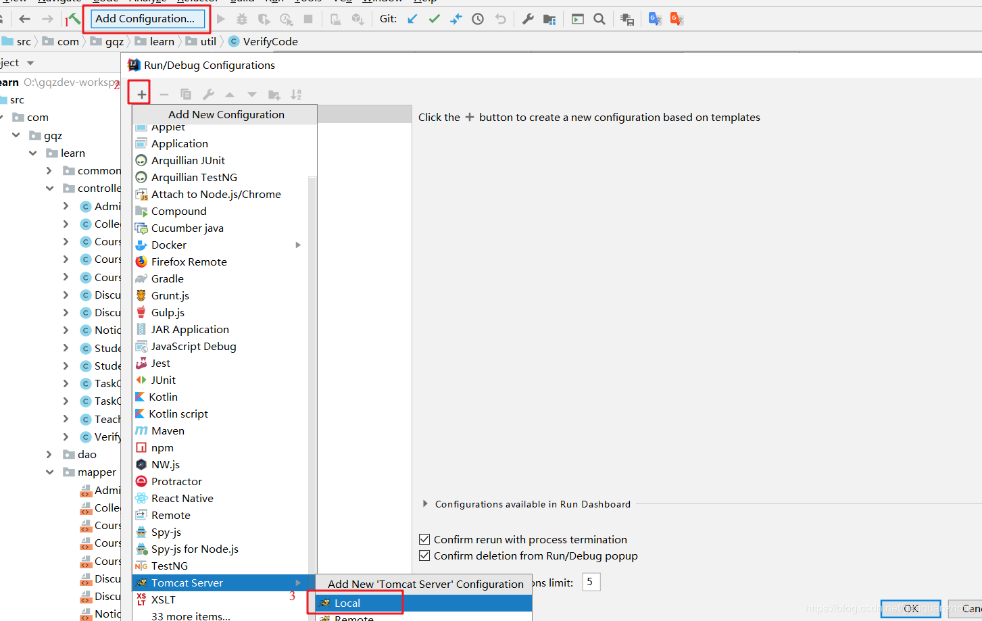This screenshot has height=621, width=982.
Task: Select React Native configuration type
Action: (x=220, y=498)
